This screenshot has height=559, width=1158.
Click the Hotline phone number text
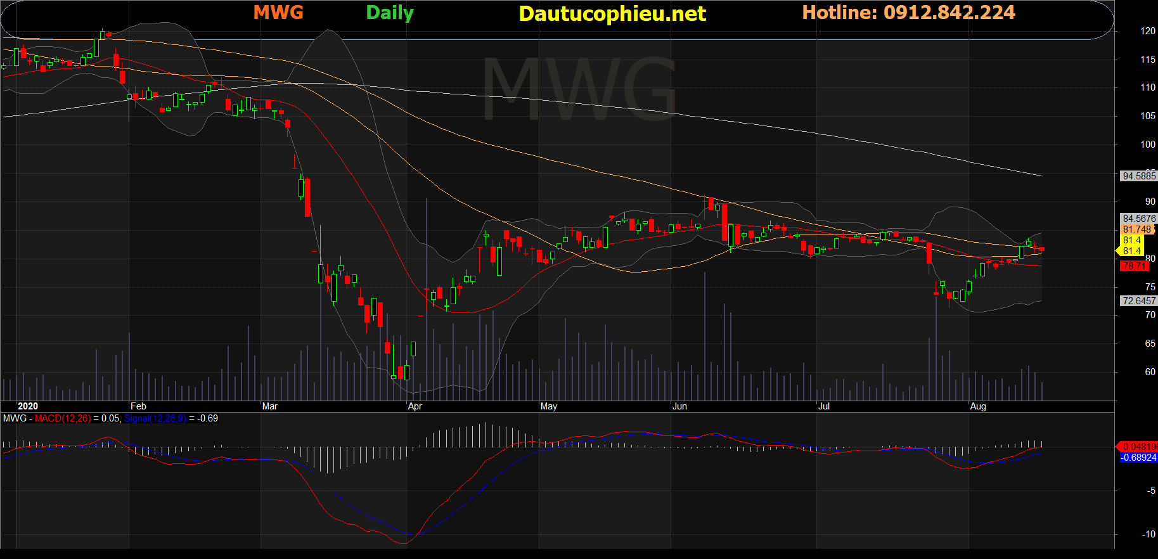click(908, 13)
